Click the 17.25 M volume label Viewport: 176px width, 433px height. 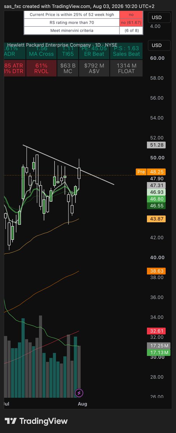click(158, 346)
